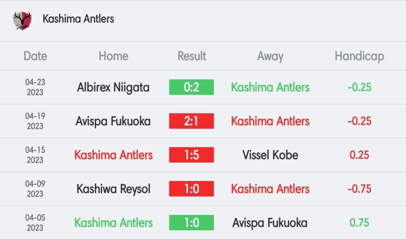Viewport: 406px width, 239px height.
Task: Open the Albirex Niigata team link
Action: coord(113,87)
